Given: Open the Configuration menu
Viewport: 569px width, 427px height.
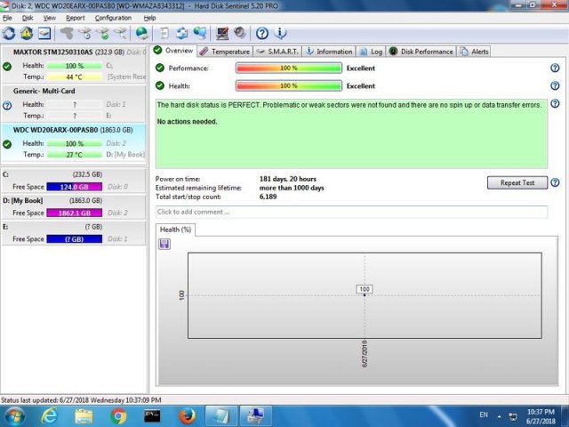Looking at the screenshot, I should 113,18.
